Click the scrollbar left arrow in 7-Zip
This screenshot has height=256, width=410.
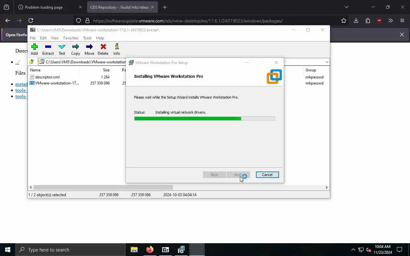(x=31, y=187)
